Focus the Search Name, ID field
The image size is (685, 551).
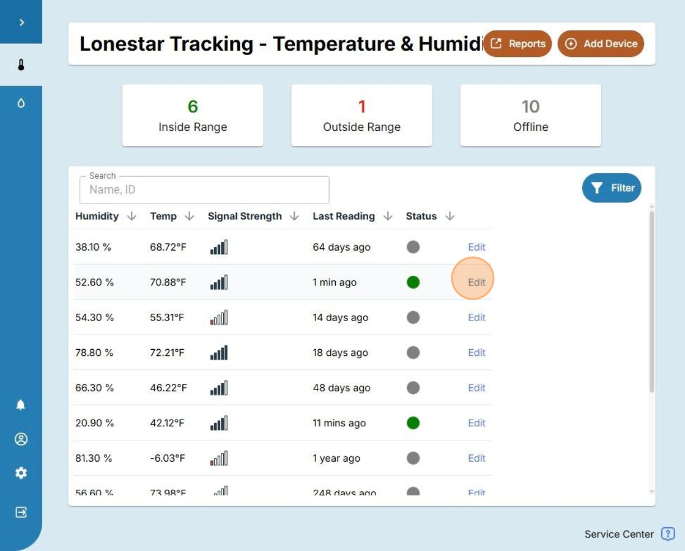[204, 190]
